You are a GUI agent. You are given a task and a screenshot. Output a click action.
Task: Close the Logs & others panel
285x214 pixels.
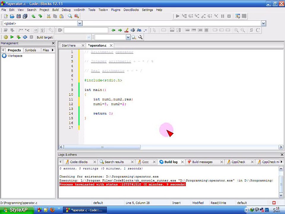282,155
